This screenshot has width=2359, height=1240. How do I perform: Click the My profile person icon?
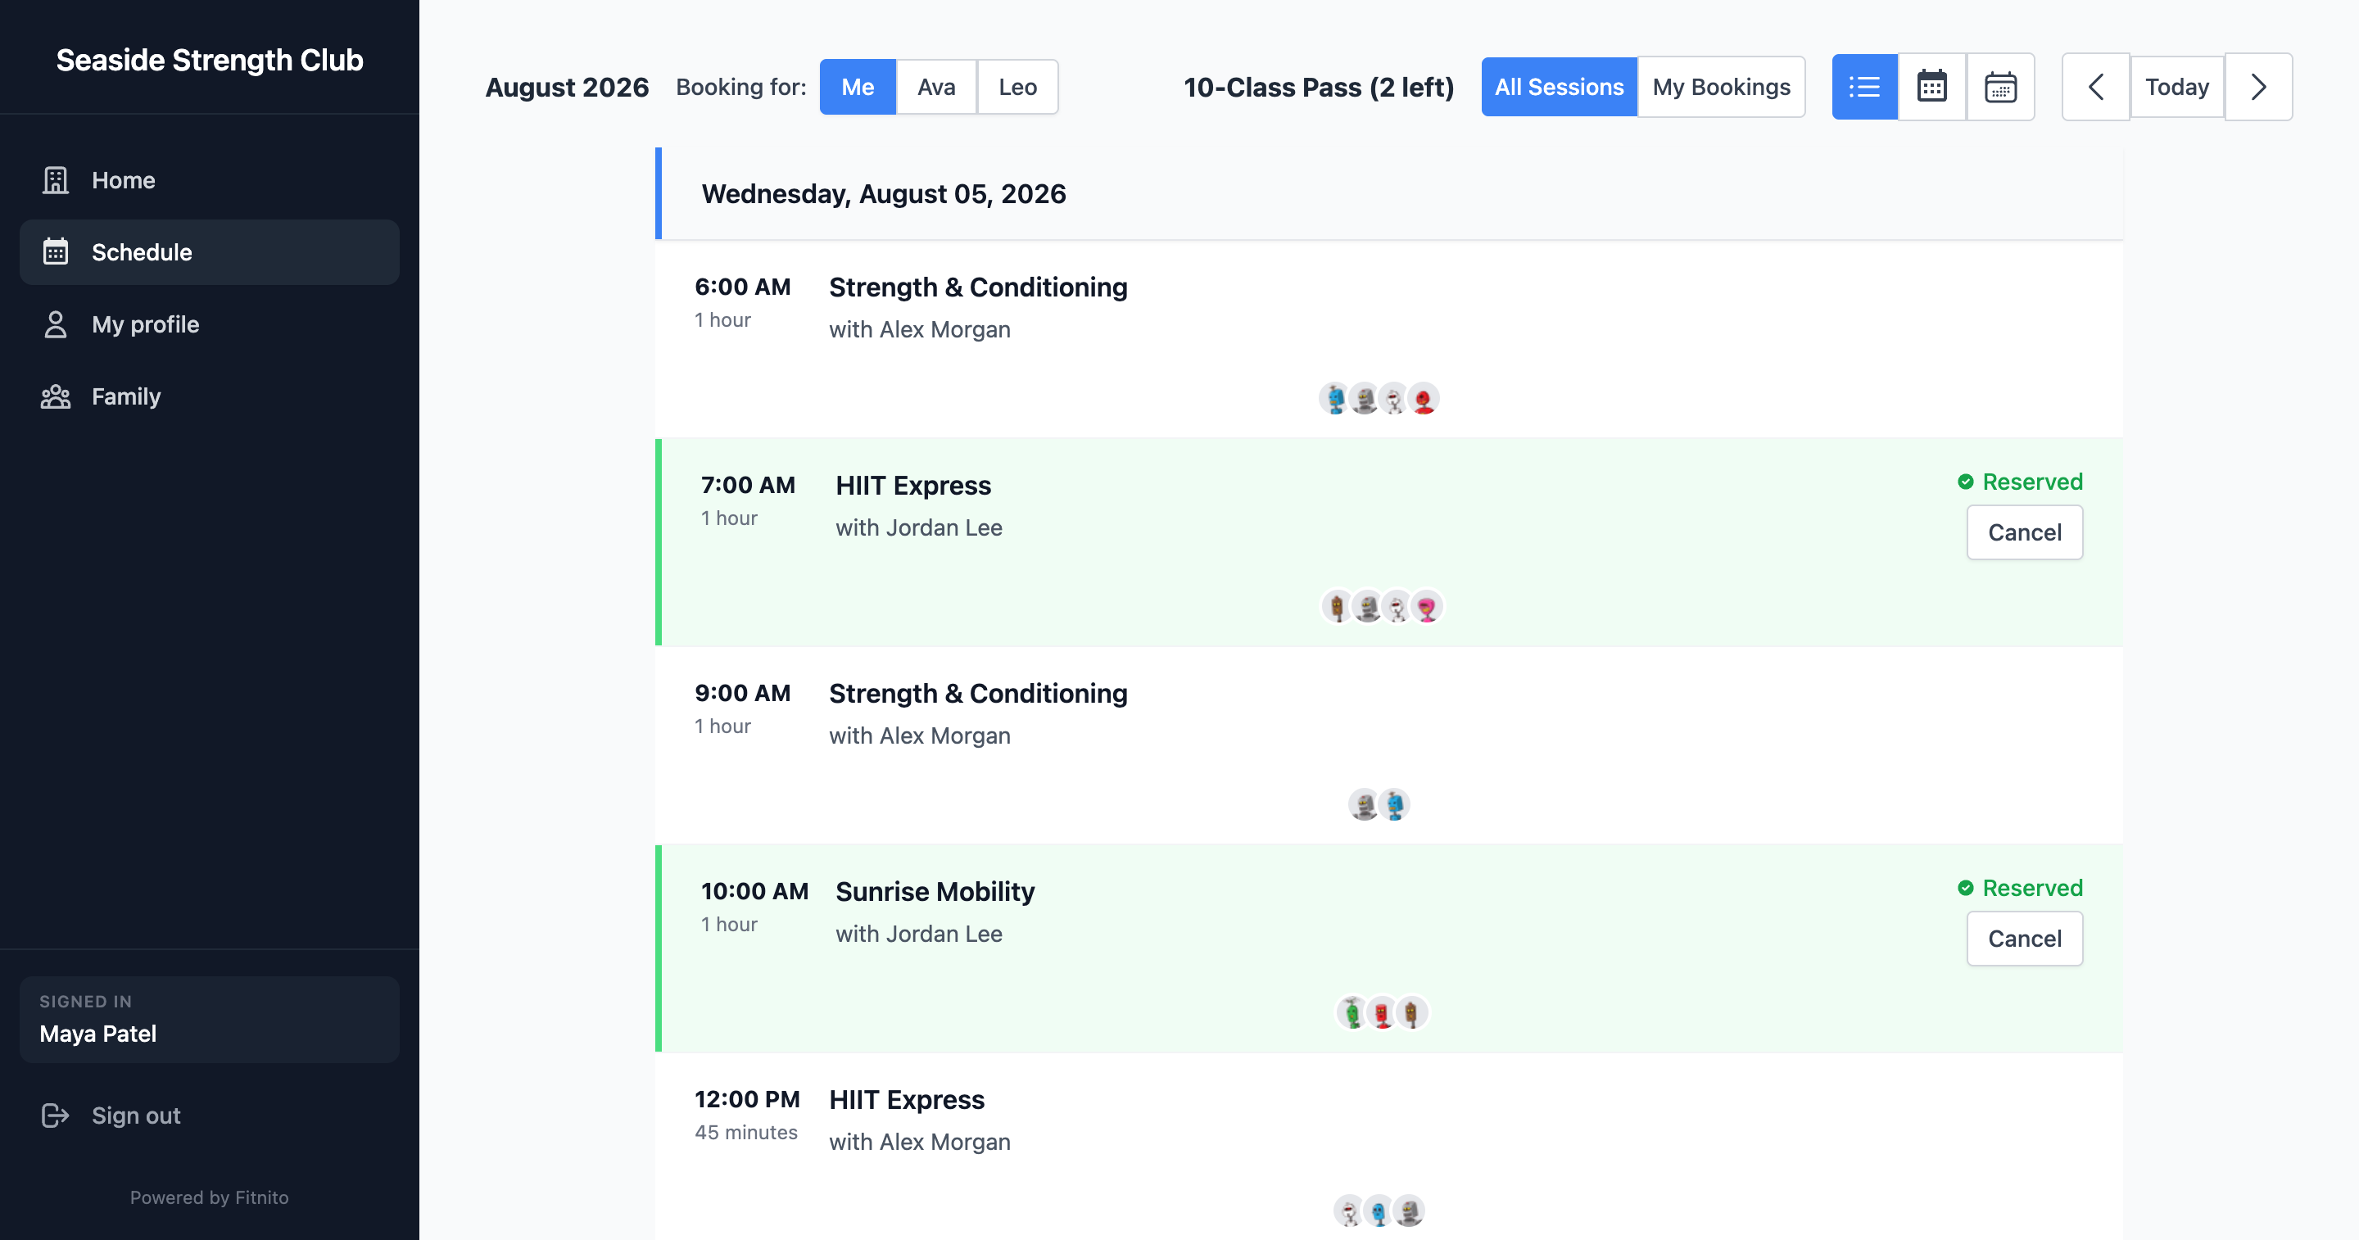(x=56, y=324)
